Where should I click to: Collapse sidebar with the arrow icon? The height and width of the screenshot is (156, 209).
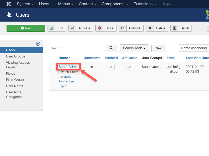[38, 44]
